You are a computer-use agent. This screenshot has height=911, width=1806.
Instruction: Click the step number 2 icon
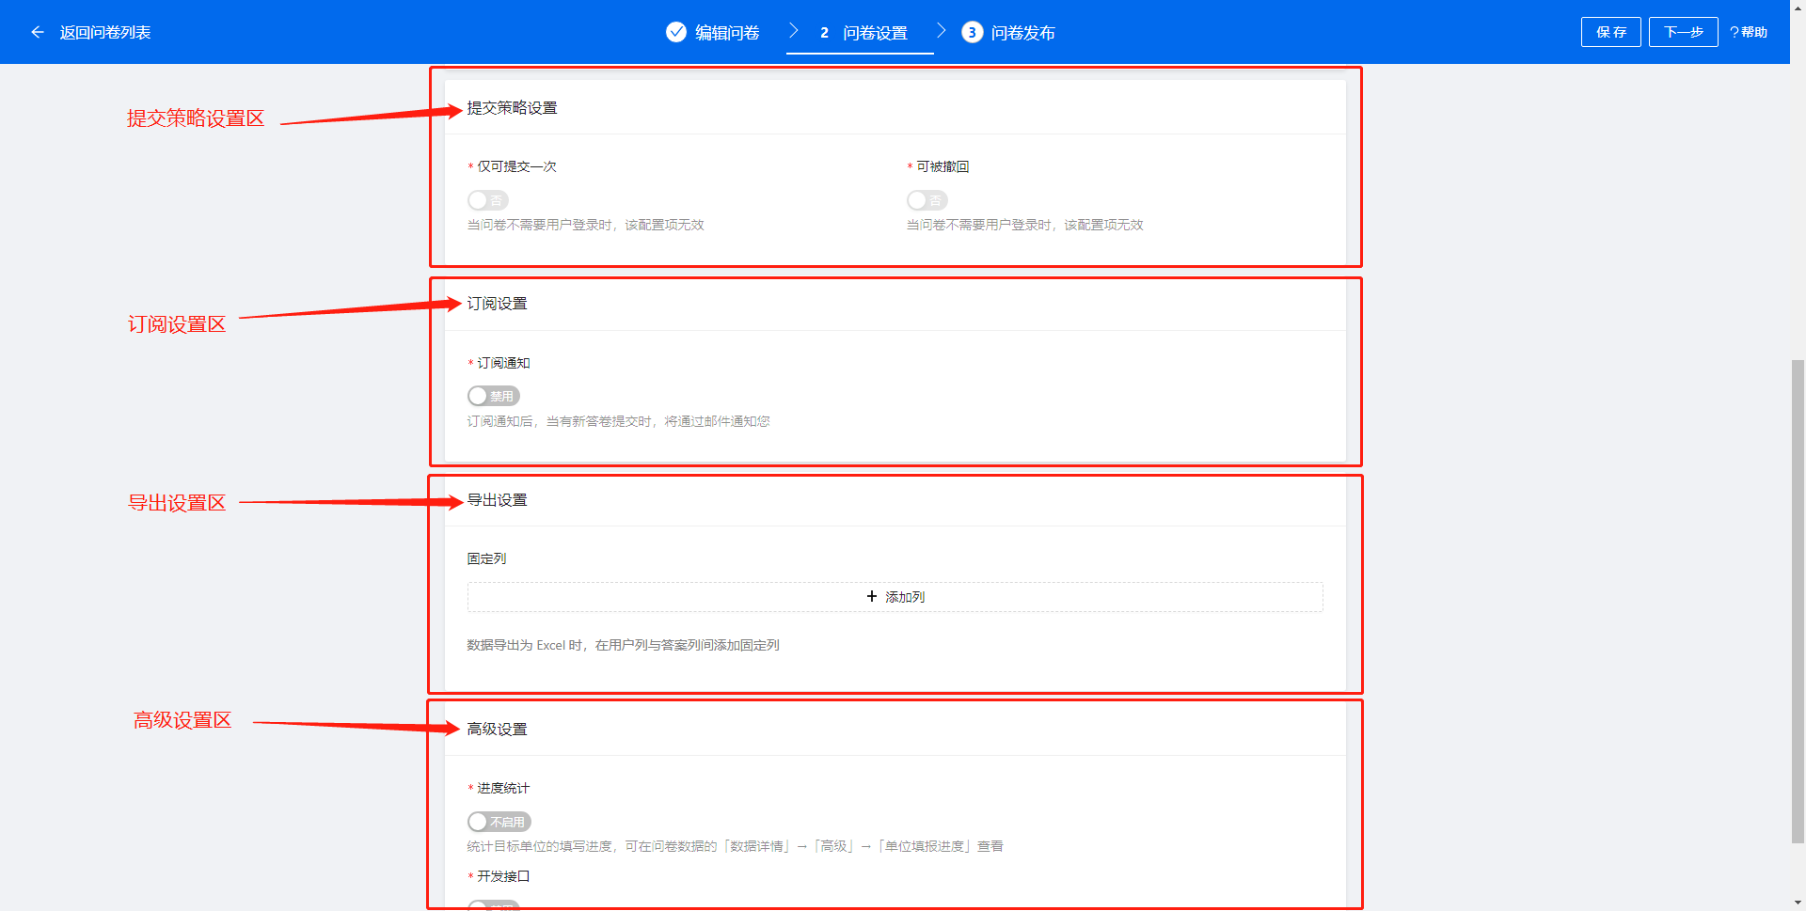(824, 33)
